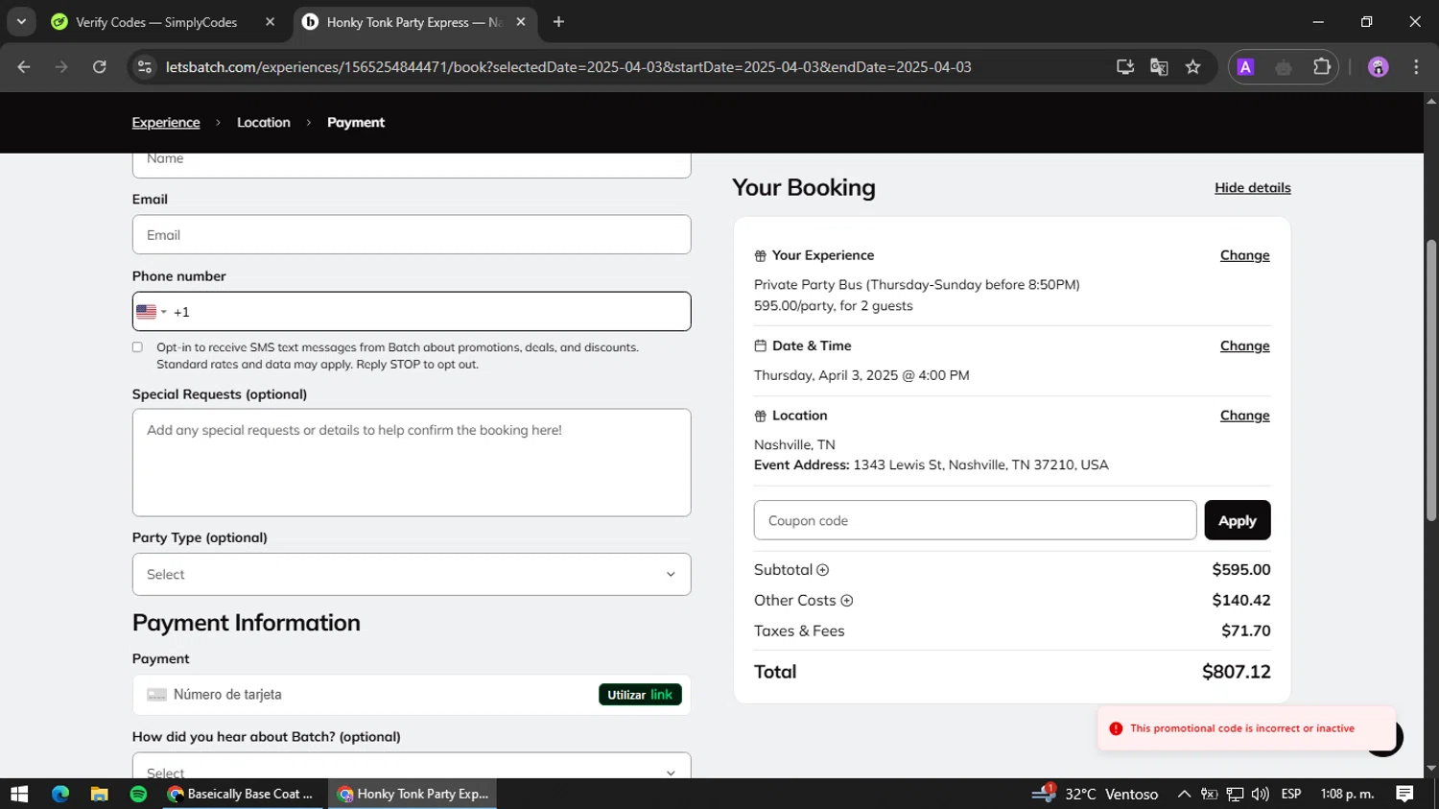Open the notification center icon
The height and width of the screenshot is (809, 1439).
point(1404,794)
